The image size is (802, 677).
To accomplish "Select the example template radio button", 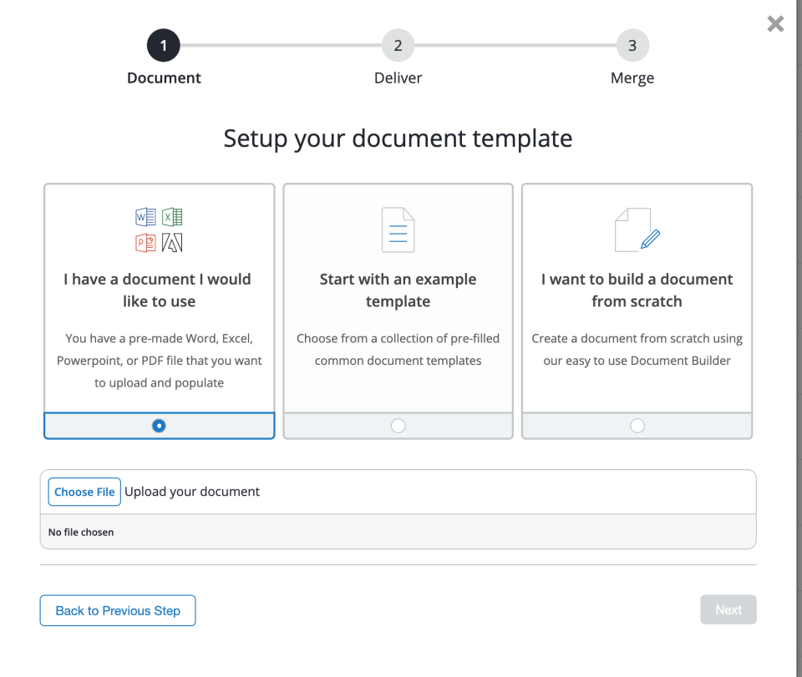I will [398, 425].
